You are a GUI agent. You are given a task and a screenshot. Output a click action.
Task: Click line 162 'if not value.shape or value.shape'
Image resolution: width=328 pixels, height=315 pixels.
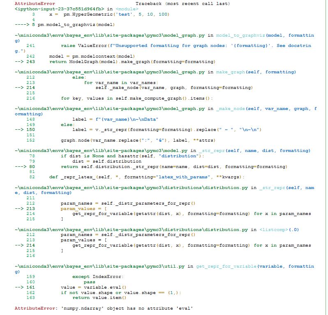121,293
